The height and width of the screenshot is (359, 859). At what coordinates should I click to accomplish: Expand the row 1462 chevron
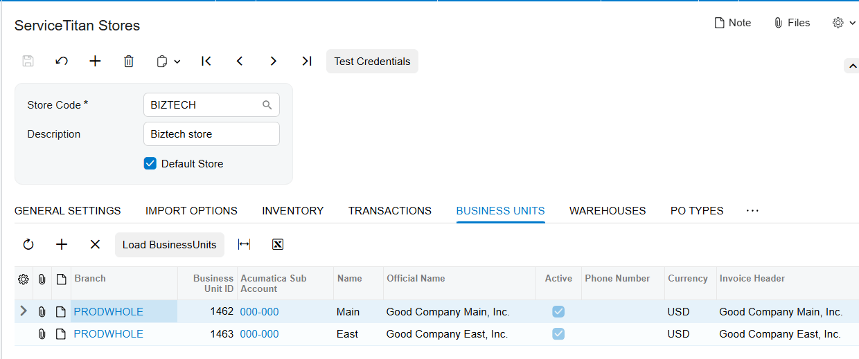[24, 311]
